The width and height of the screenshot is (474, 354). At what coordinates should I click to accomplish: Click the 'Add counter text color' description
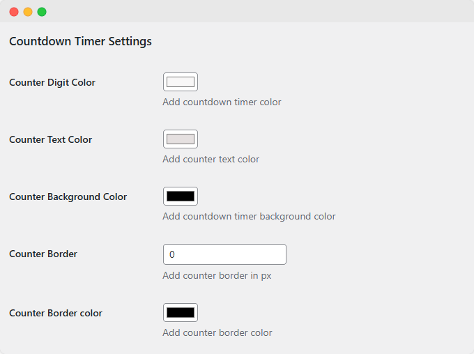pyautogui.click(x=211, y=159)
